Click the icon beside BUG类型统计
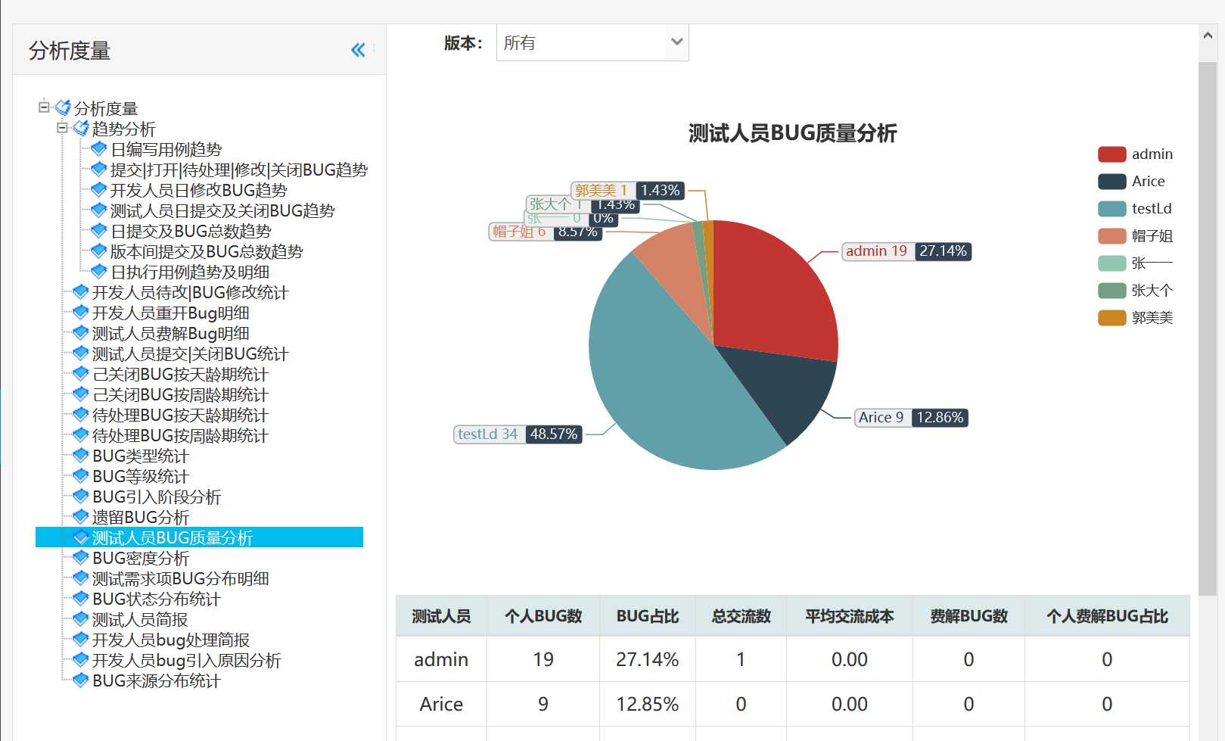 coord(80,455)
